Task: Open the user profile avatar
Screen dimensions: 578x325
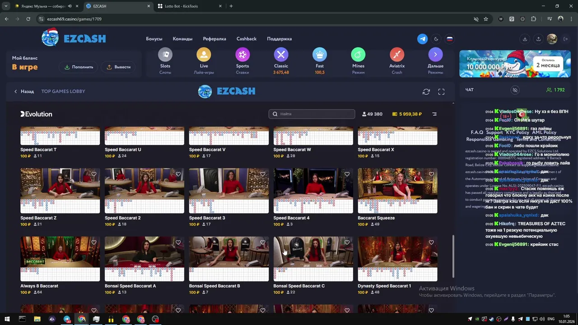Action: 552,39
